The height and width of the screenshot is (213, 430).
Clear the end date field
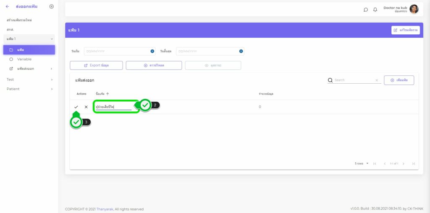click(241, 51)
